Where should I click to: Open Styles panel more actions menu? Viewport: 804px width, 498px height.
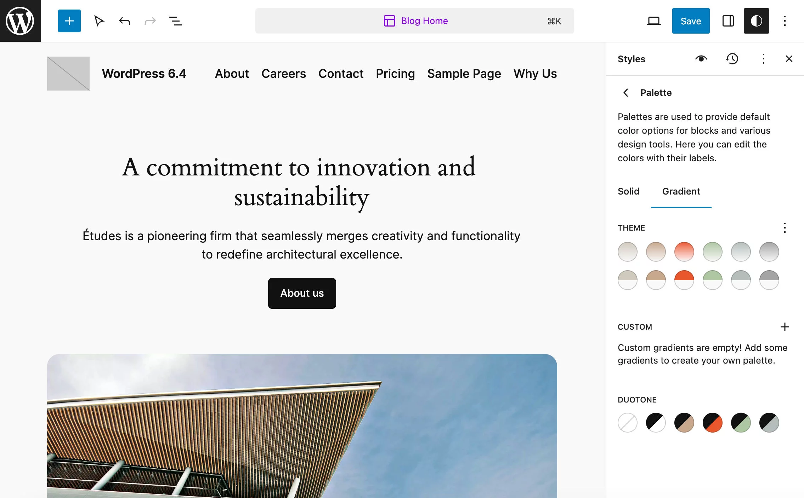tap(763, 59)
